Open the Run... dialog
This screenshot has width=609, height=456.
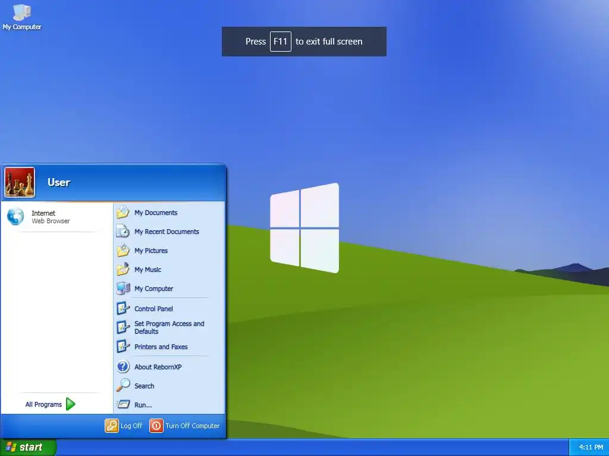[x=169, y=405]
